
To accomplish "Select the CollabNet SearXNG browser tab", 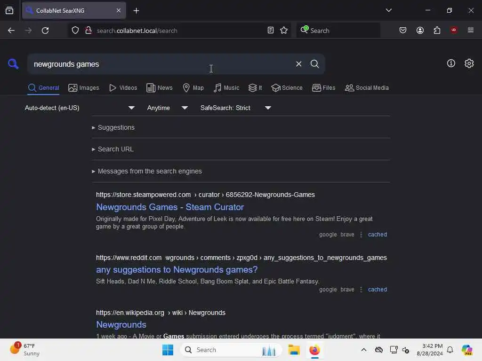I will [x=74, y=10].
